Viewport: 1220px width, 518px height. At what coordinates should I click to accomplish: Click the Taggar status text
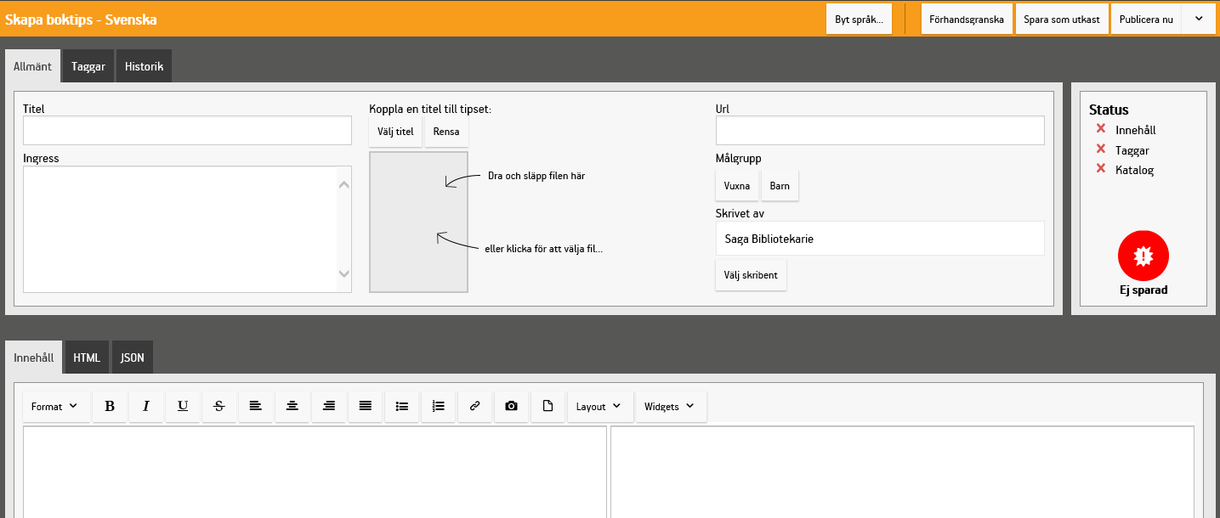coord(1132,150)
